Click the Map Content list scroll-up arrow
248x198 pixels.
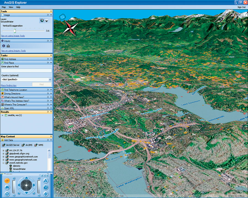(x=49, y=150)
